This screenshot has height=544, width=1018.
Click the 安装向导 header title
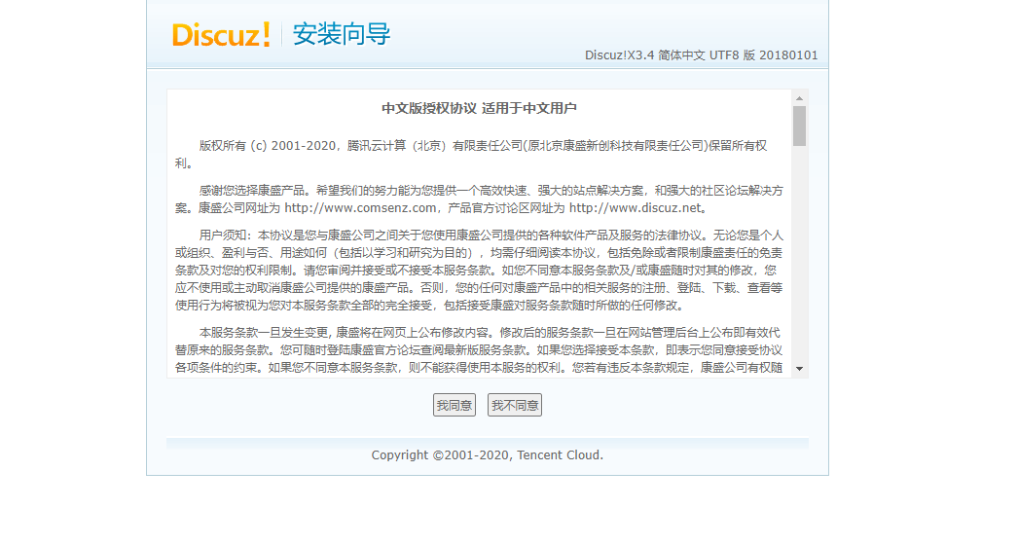tap(342, 35)
